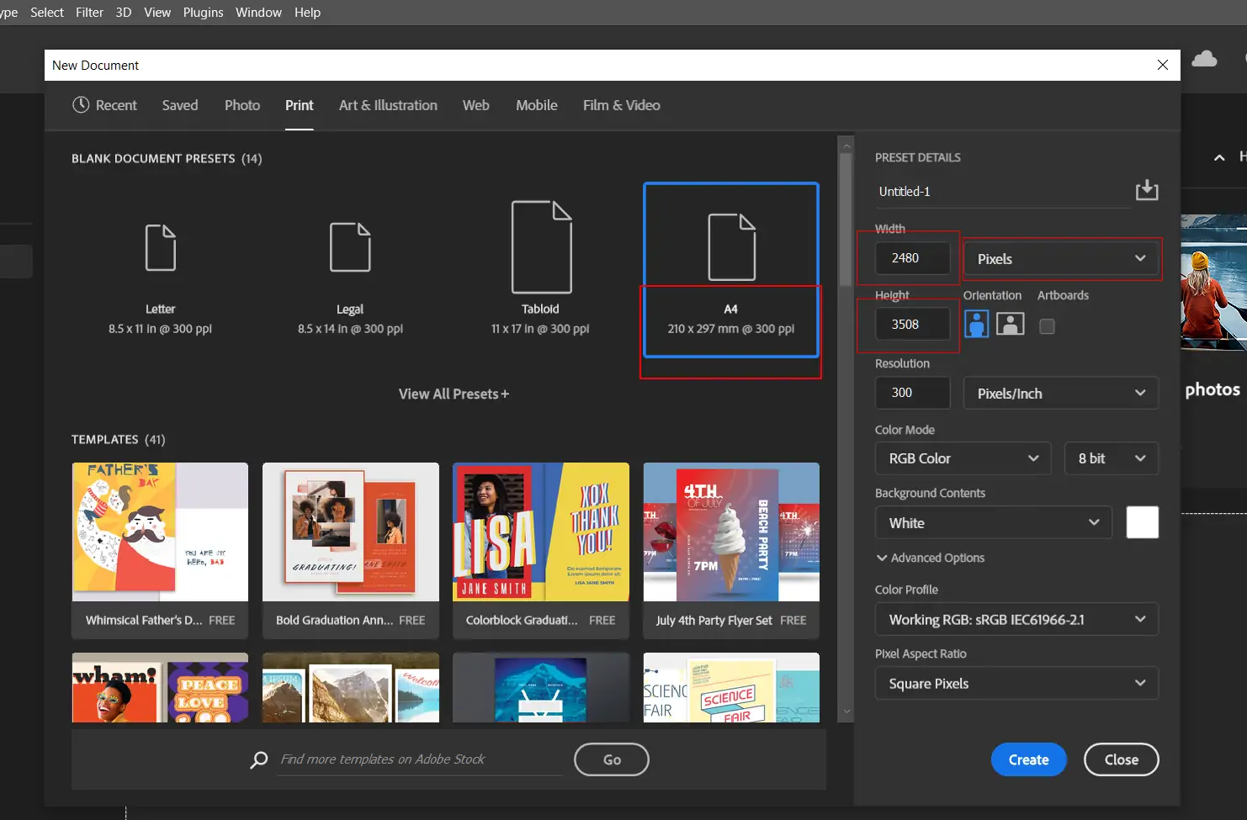Click the Recent clock icon
Screen dimensions: 1247x820
(81, 105)
